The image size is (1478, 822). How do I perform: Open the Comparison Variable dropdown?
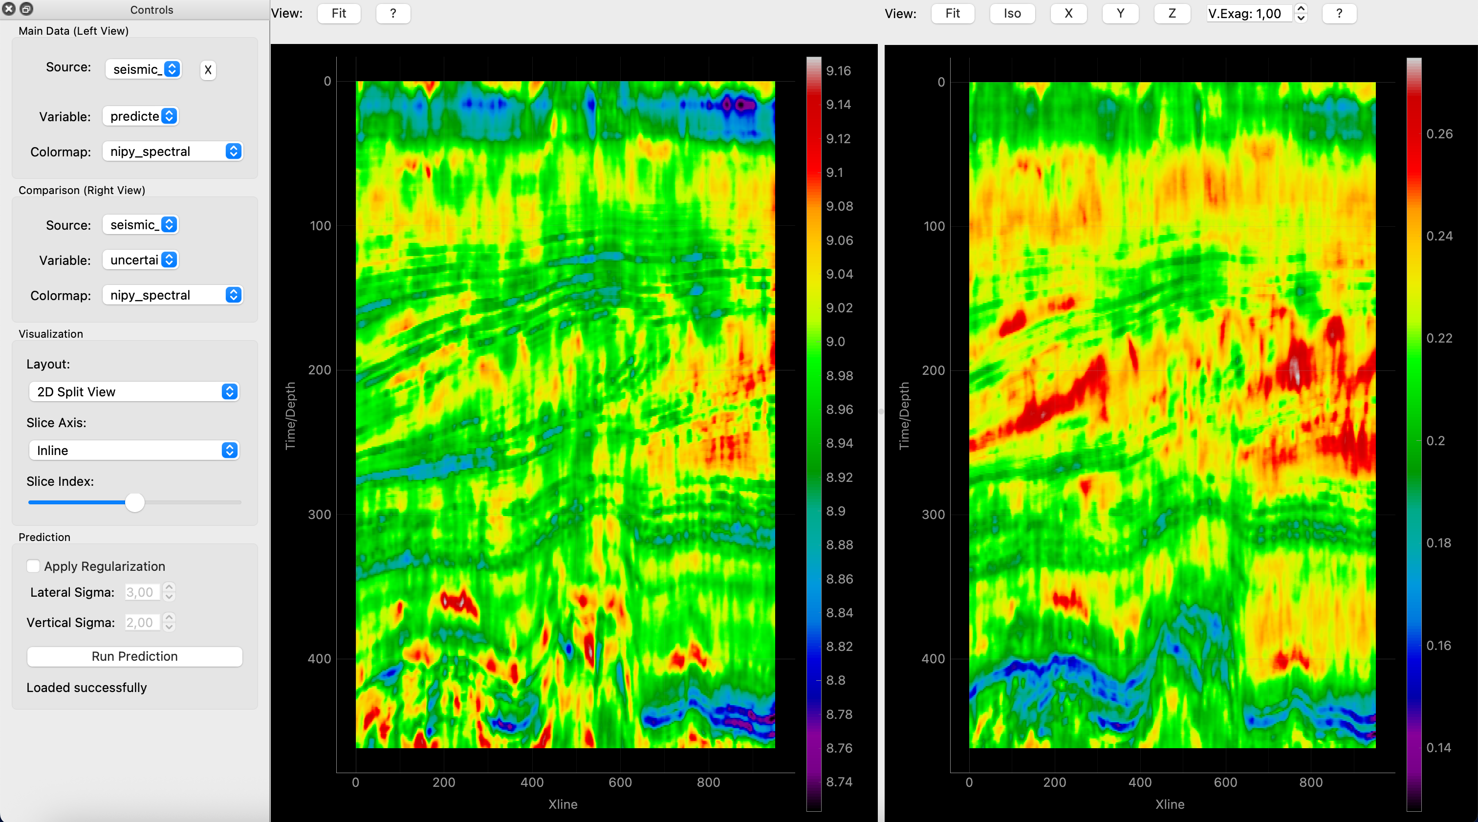click(141, 260)
